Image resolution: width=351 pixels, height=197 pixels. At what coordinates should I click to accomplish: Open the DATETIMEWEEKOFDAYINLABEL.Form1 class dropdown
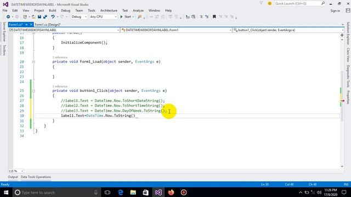tap(177, 30)
